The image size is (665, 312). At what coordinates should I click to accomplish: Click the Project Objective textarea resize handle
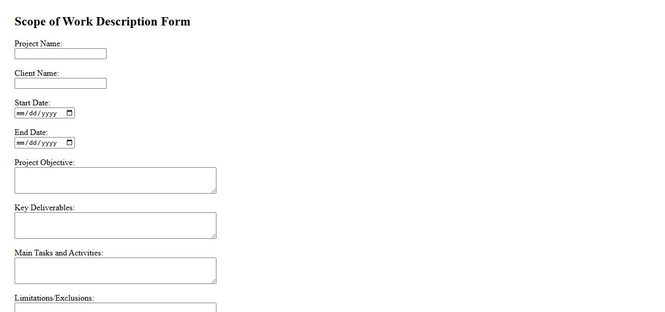tap(213, 191)
